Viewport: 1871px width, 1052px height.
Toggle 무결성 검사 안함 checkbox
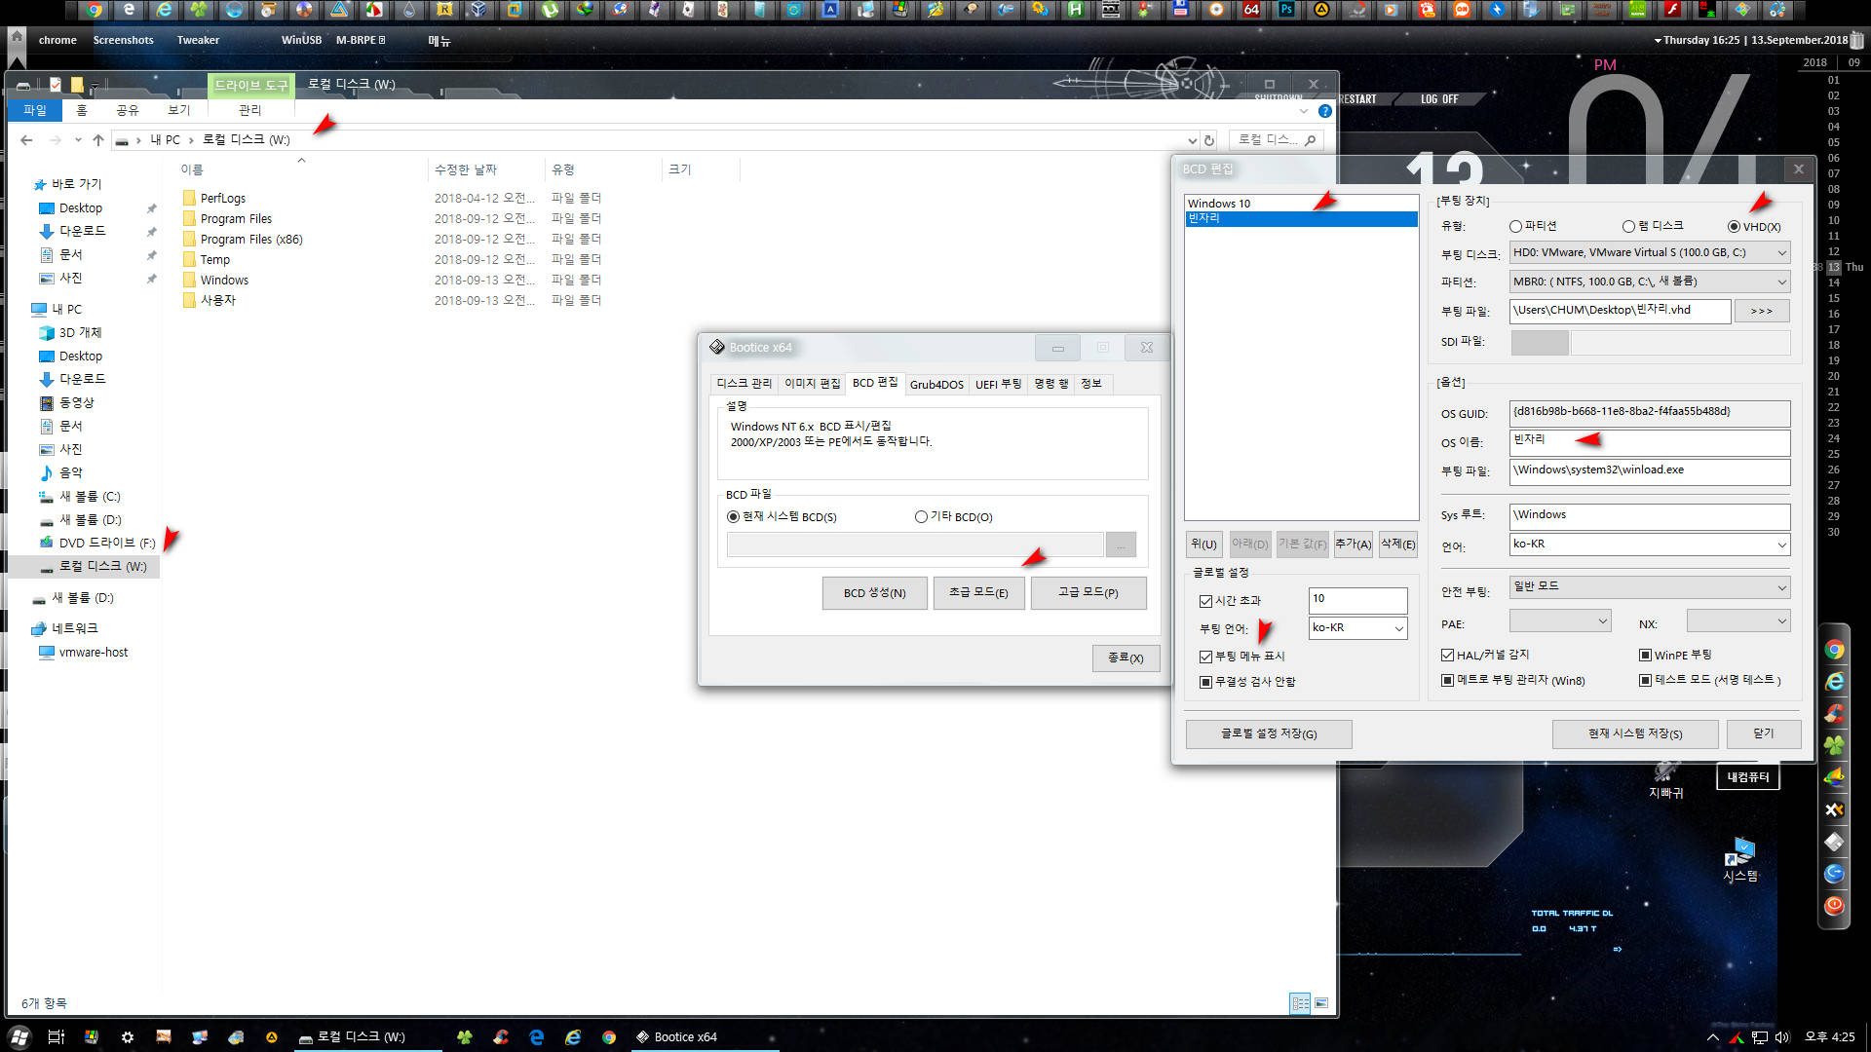click(1205, 682)
